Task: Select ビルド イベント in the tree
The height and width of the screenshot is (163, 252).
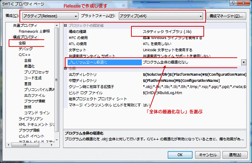Action: click(31, 136)
